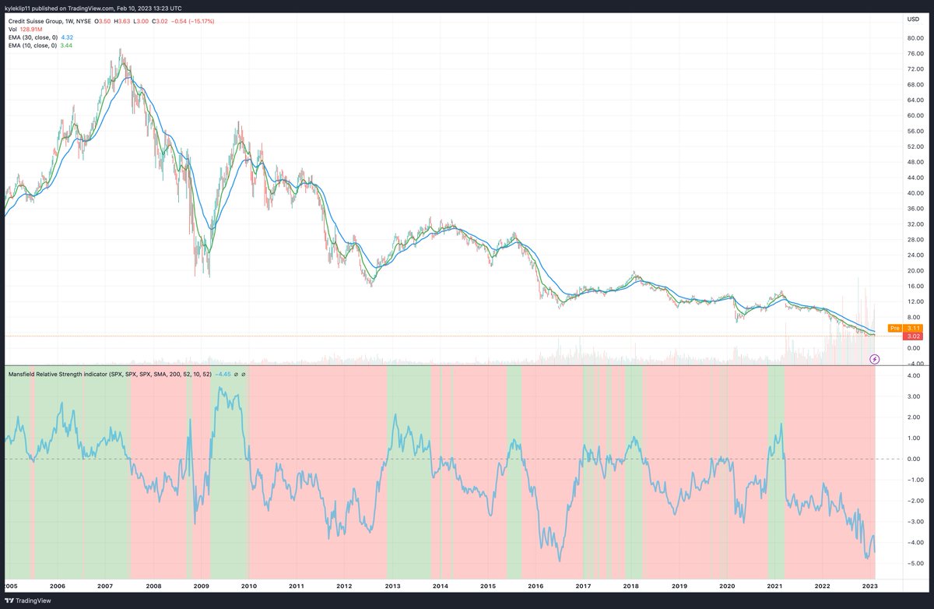Image resolution: width=934 pixels, height=609 pixels.
Task: Expand the Credit Suisse Group legend row
Action: click(51, 22)
